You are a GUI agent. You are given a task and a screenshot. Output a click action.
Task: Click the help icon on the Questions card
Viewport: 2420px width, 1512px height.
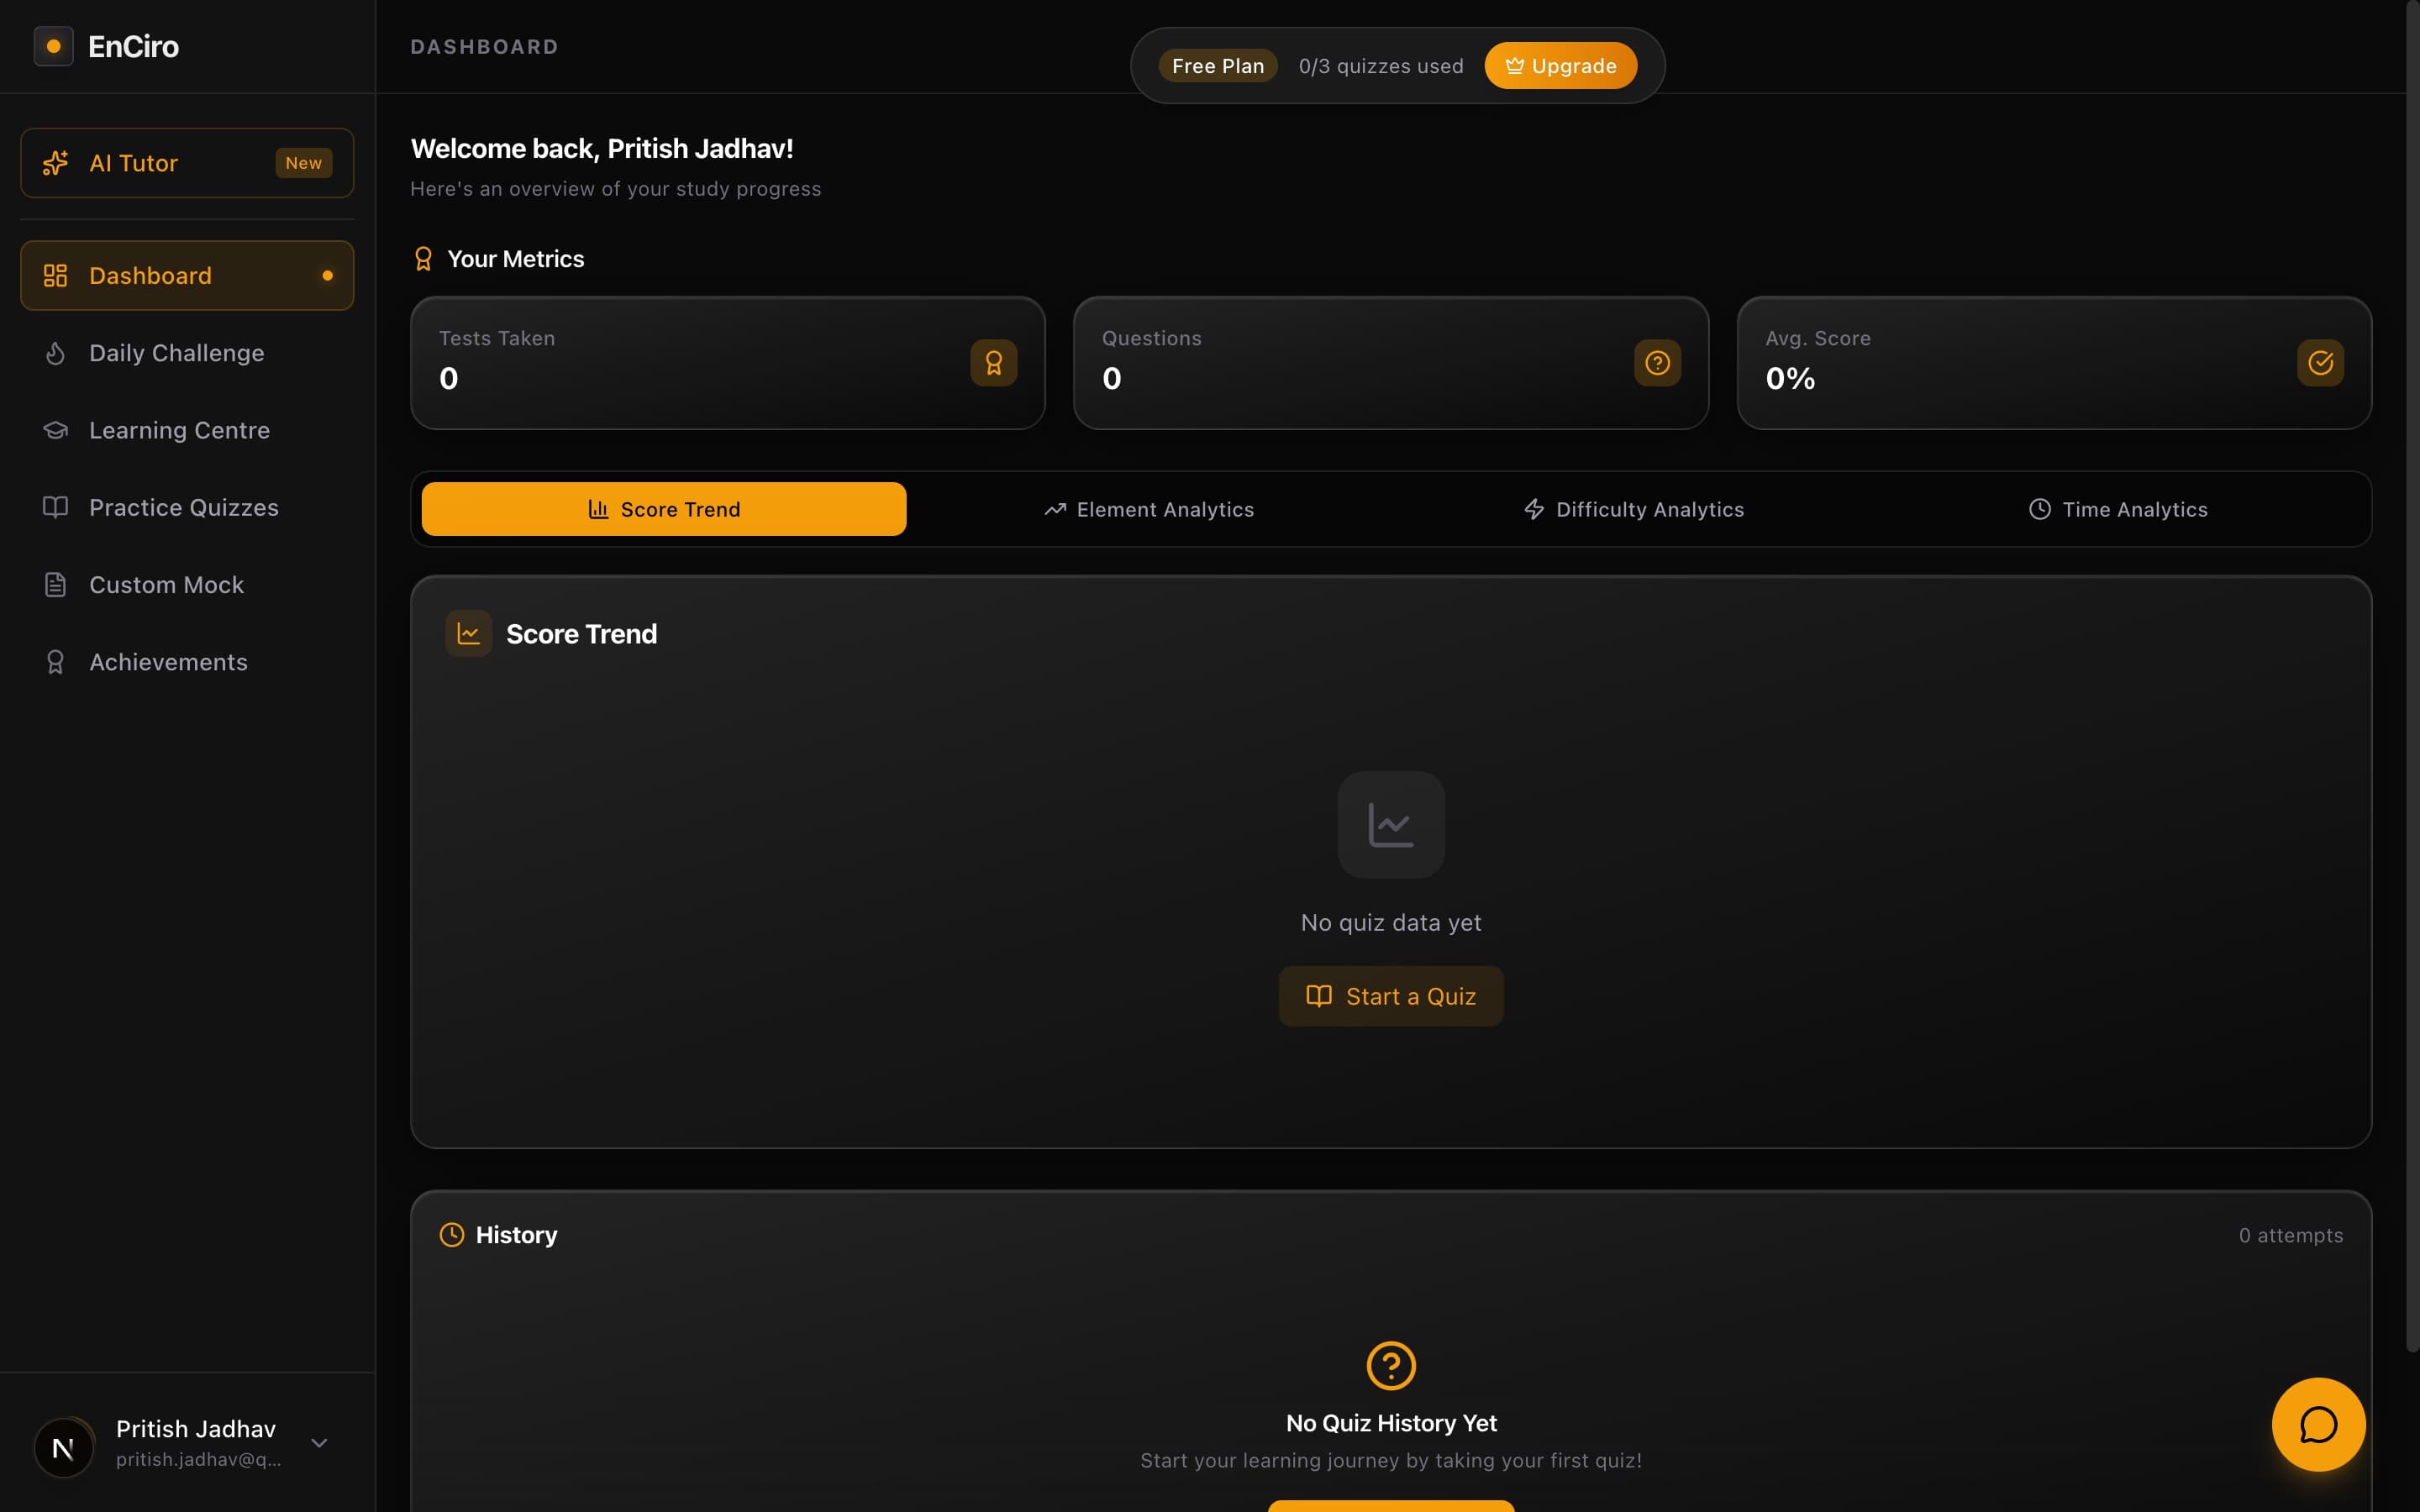tap(1656, 362)
